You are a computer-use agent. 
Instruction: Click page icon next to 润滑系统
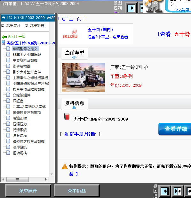pyautogui.click(x=8, y=130)
